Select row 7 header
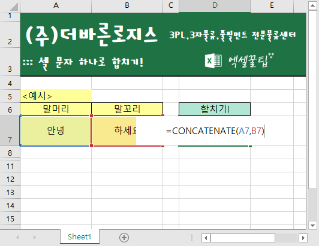 tap(10, 131)
